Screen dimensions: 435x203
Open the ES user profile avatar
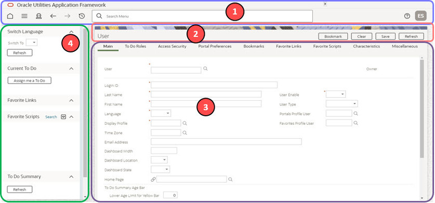420,16
